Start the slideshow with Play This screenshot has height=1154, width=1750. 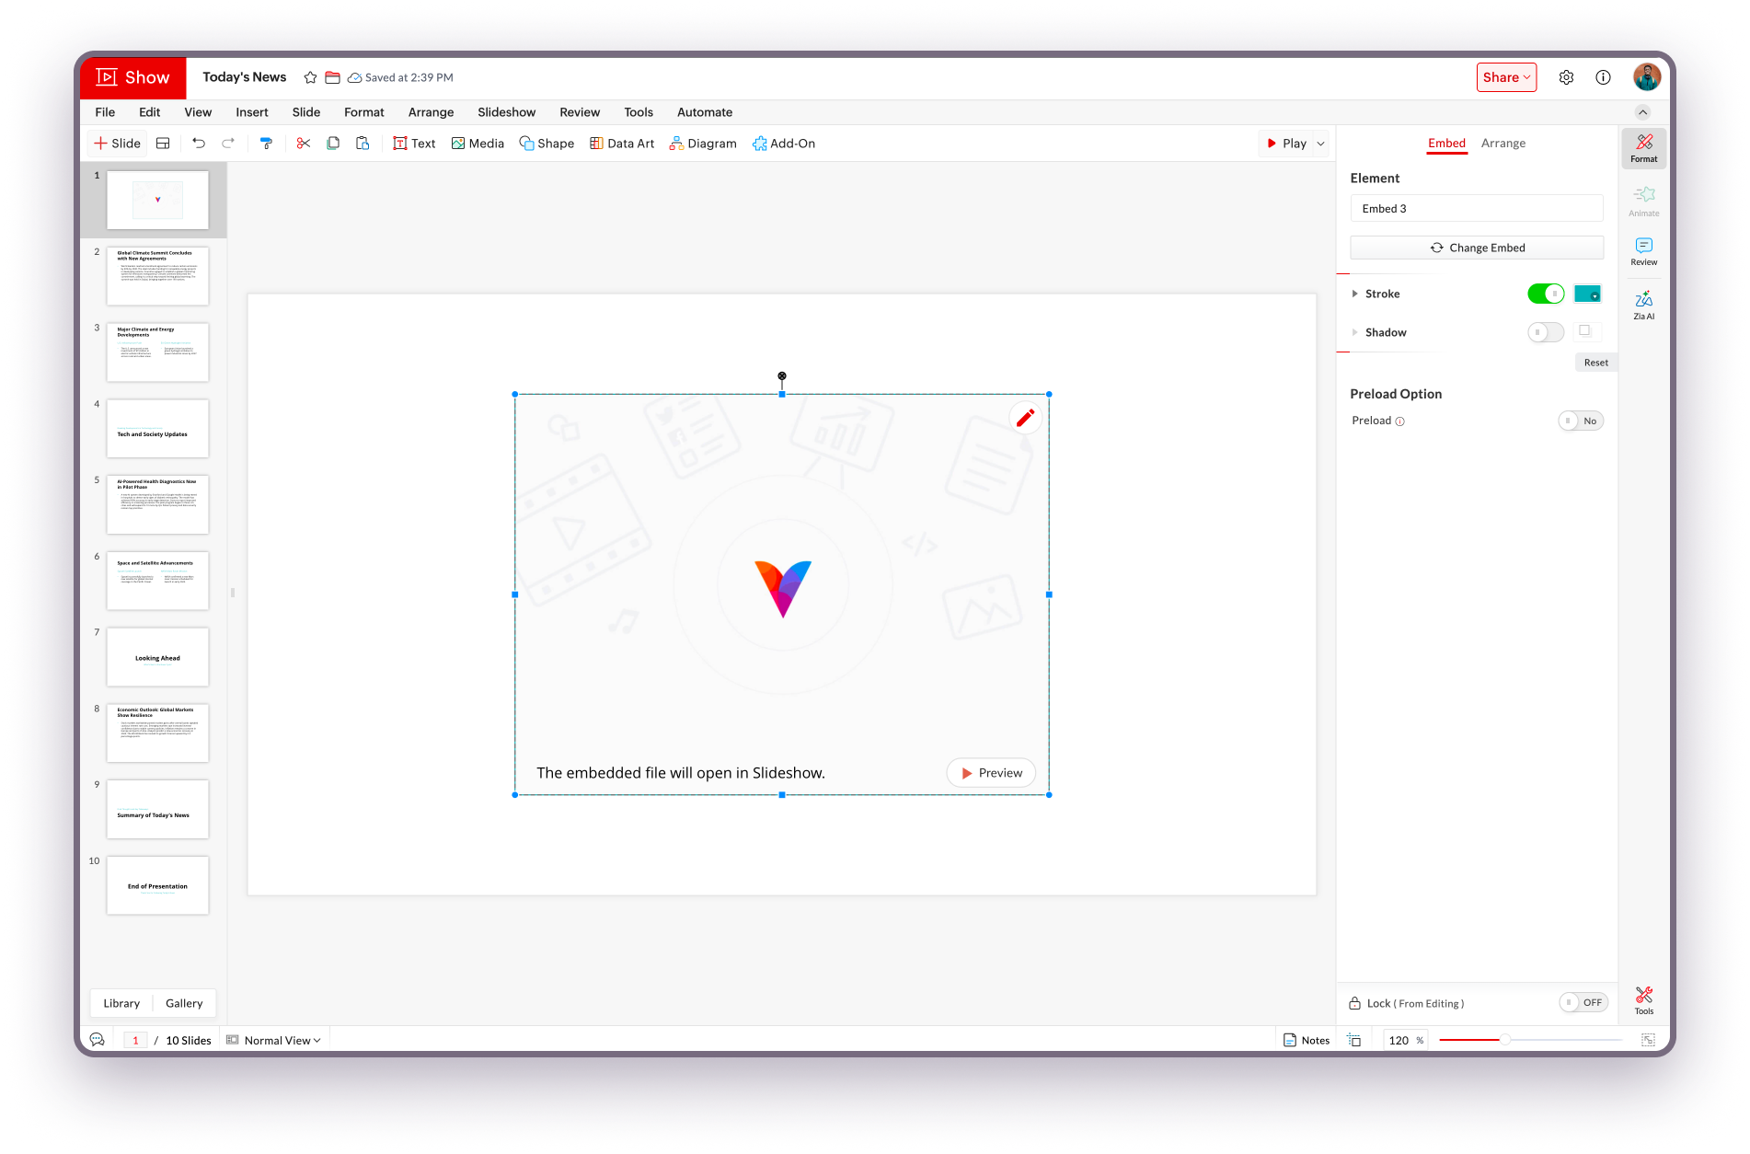click(1286, 144)
